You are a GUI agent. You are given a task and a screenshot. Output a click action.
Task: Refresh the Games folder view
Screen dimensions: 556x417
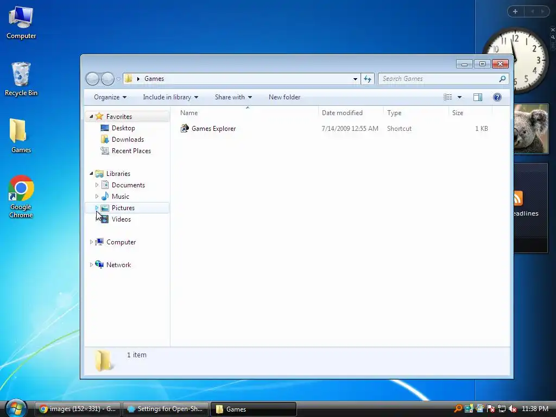coord(368,79)
